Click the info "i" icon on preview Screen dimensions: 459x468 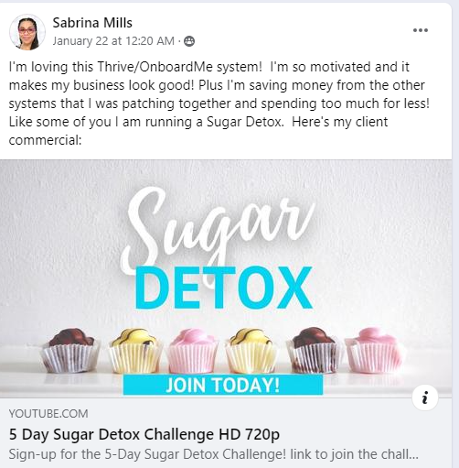[425, 397]
